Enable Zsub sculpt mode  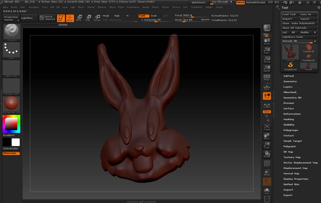click(x=153, y=16)
